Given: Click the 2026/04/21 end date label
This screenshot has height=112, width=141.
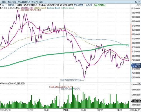Looking at the screenshot, I should pyautogui.click(x=135, y=110).
